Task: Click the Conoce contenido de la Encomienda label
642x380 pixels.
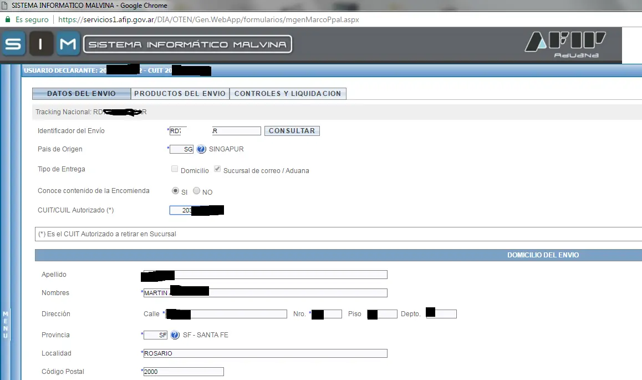Action: pos(93,191)
